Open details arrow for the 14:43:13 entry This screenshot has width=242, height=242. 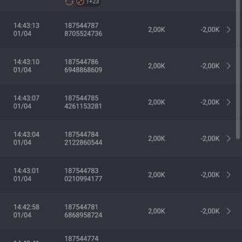tap(229, 30)
